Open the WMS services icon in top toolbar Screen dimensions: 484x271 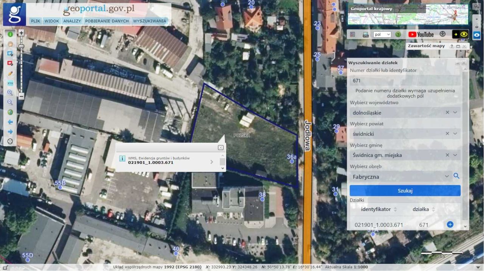pos(365,34)
